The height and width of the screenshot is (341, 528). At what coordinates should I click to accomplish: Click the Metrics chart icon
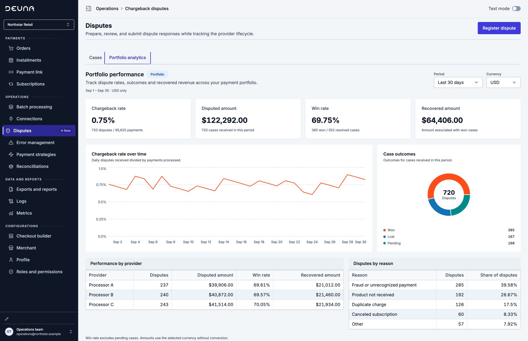point(11,213)
